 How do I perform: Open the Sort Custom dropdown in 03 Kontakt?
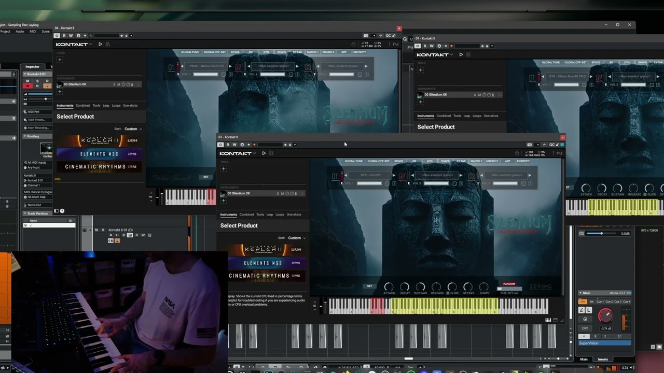coord(297,238)
